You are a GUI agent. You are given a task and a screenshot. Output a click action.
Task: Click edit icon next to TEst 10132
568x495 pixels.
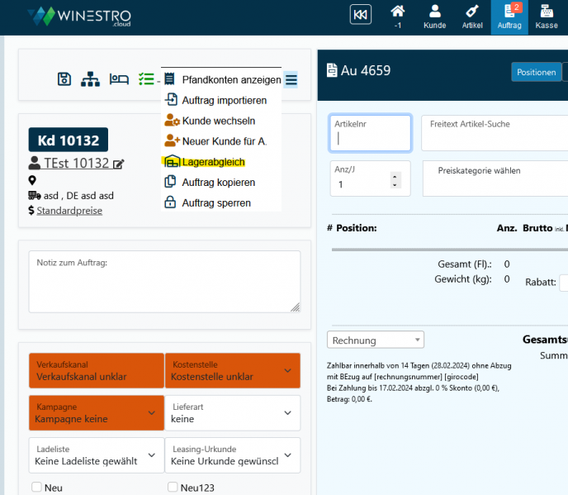point(119,164)
